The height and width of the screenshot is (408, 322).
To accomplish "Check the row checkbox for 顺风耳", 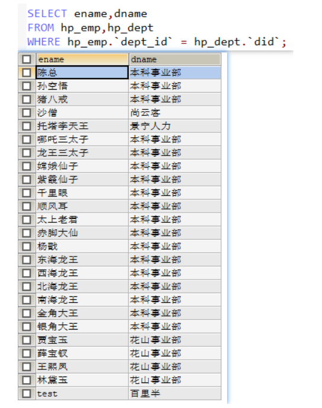I will click(x=27, y=206).
